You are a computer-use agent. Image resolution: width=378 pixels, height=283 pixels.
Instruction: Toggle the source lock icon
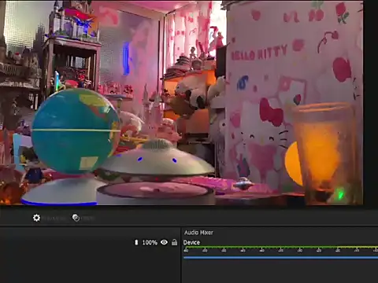(174, 242)
